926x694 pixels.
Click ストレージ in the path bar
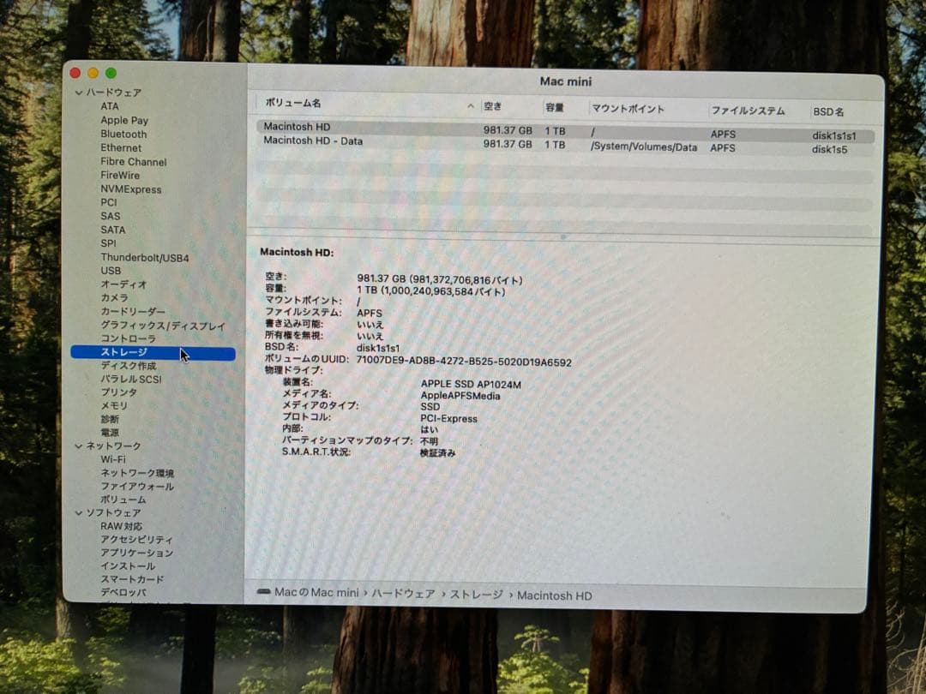tap(476, 595)
